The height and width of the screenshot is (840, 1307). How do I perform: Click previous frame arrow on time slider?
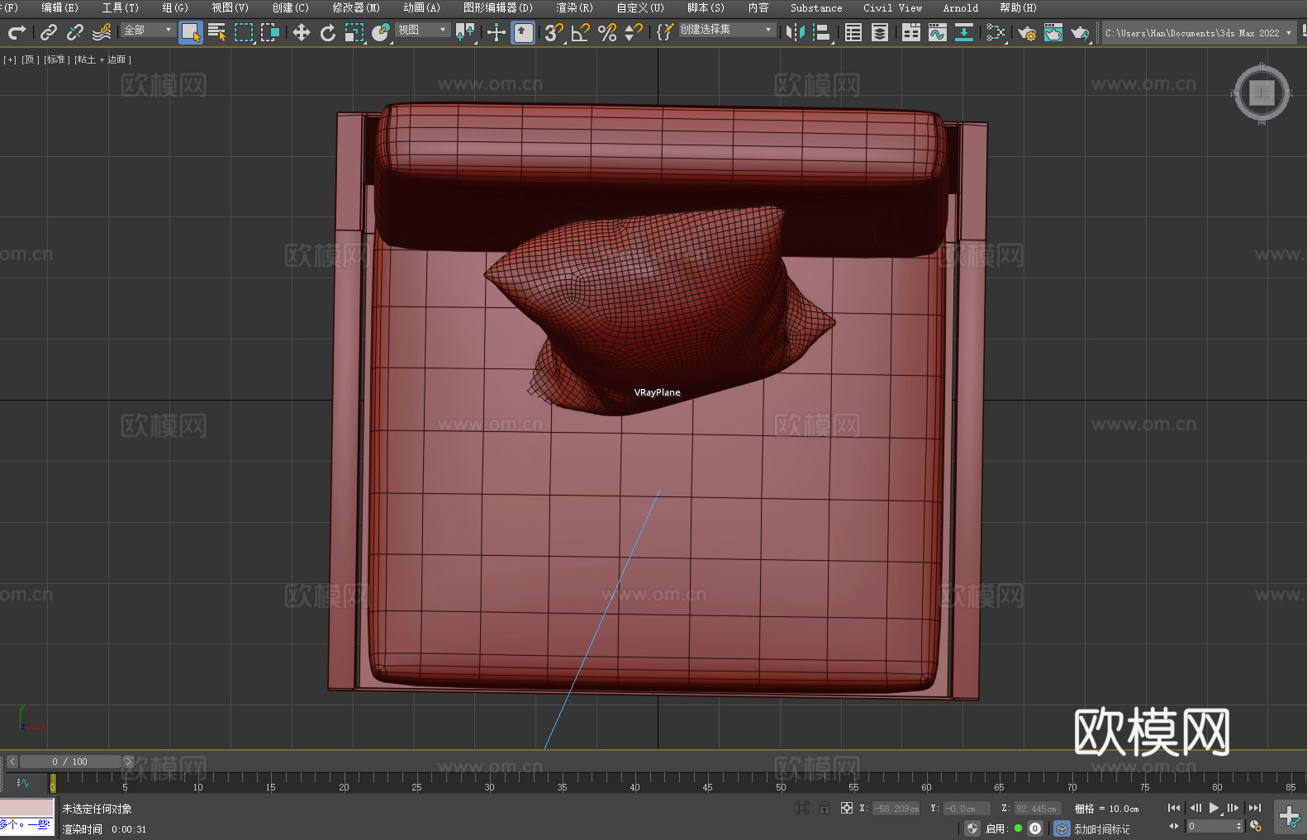point(12,762)
